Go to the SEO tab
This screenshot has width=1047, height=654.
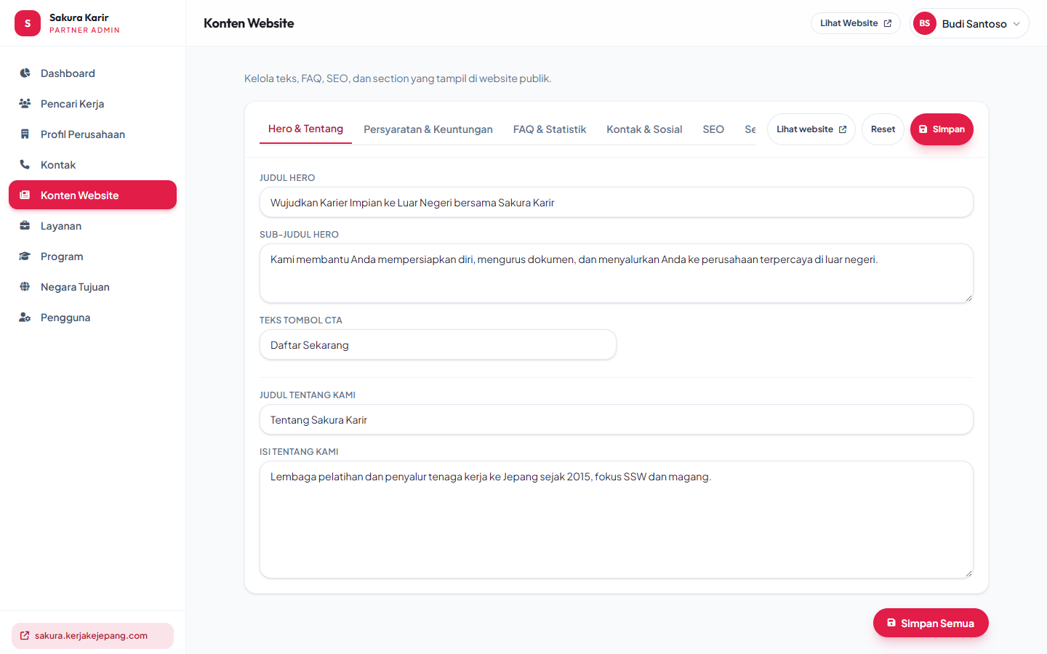tap(713, 129)
